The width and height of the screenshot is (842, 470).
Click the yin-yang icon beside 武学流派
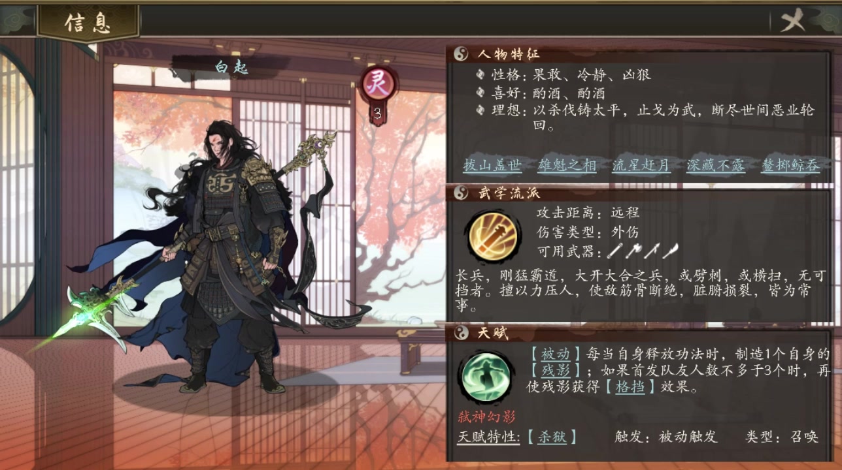click(x=462, y=193)
